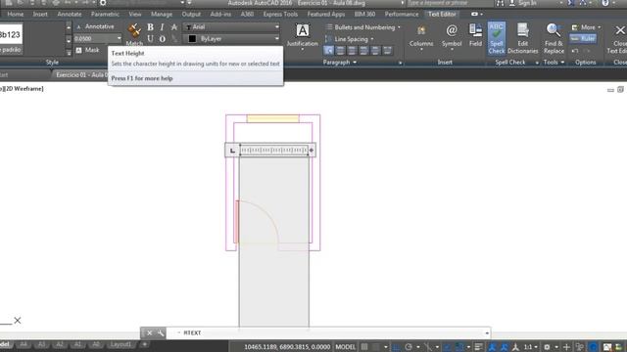The width and height of the screenshot is (627, 352).
Task: Open Edit Dictionaries
Action: (x=522, y=38)
